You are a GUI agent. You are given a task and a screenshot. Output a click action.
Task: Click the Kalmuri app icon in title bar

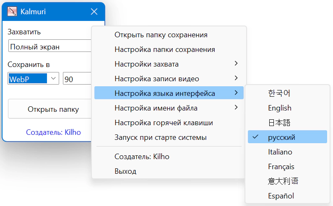(12, 11)
